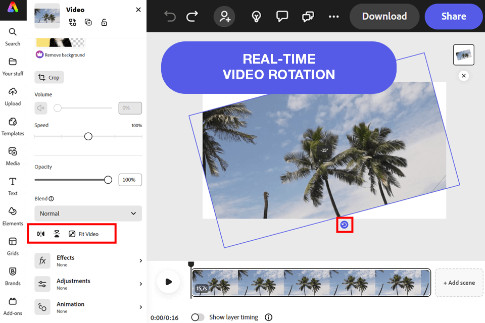The height and width of the screenshot is (323, 485).
Task: Click the duplicate icon in Video header
Action: (88, 22)
